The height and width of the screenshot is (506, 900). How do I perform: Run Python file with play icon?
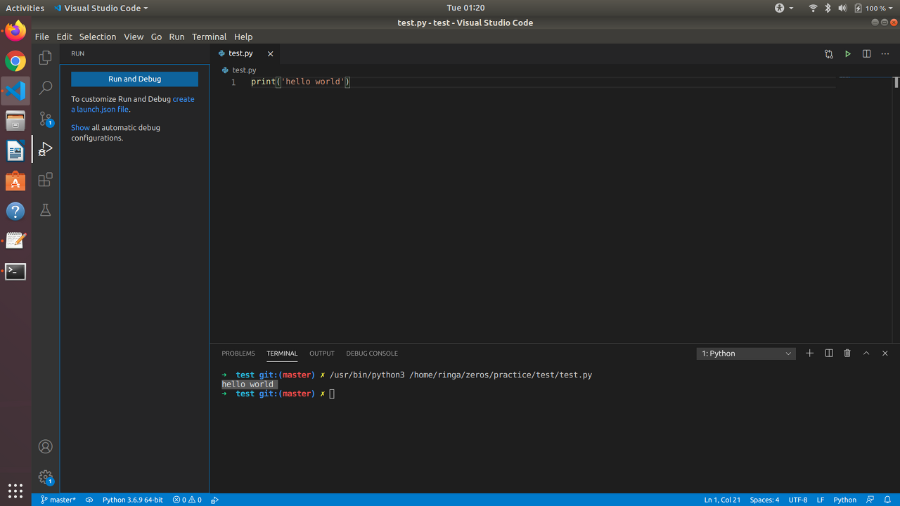848,53
